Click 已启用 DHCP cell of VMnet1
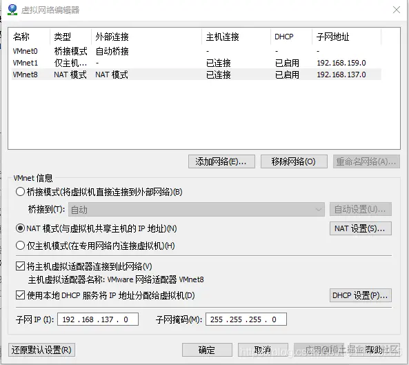 pyautogui.click(x=287, y=63)
